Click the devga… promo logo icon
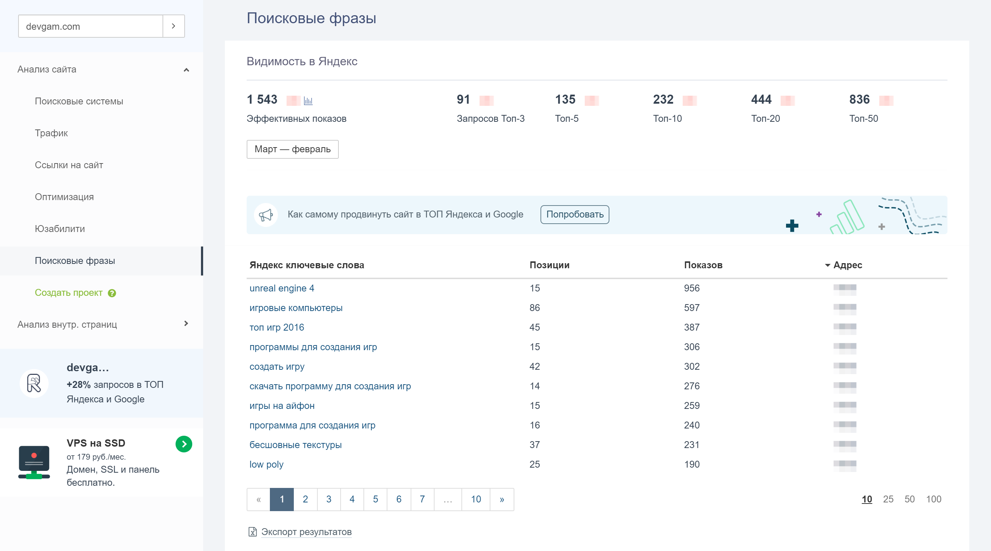 34,384
